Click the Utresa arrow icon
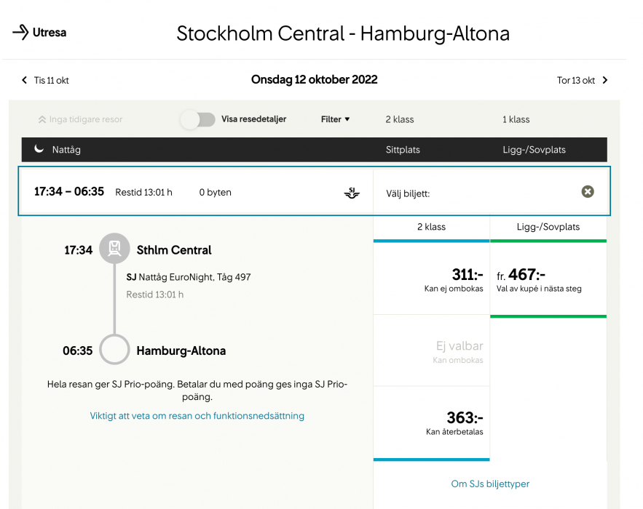Image resolution: width=643 pixels, height=509 pixels. point(20,32)
